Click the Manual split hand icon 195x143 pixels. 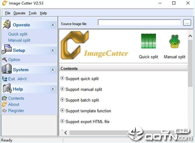[174, 41]
